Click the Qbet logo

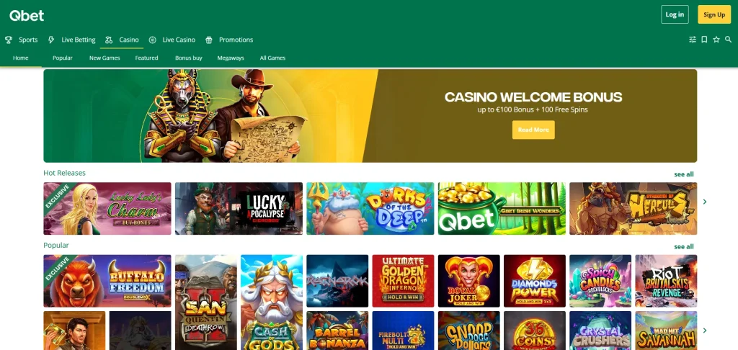27,16
